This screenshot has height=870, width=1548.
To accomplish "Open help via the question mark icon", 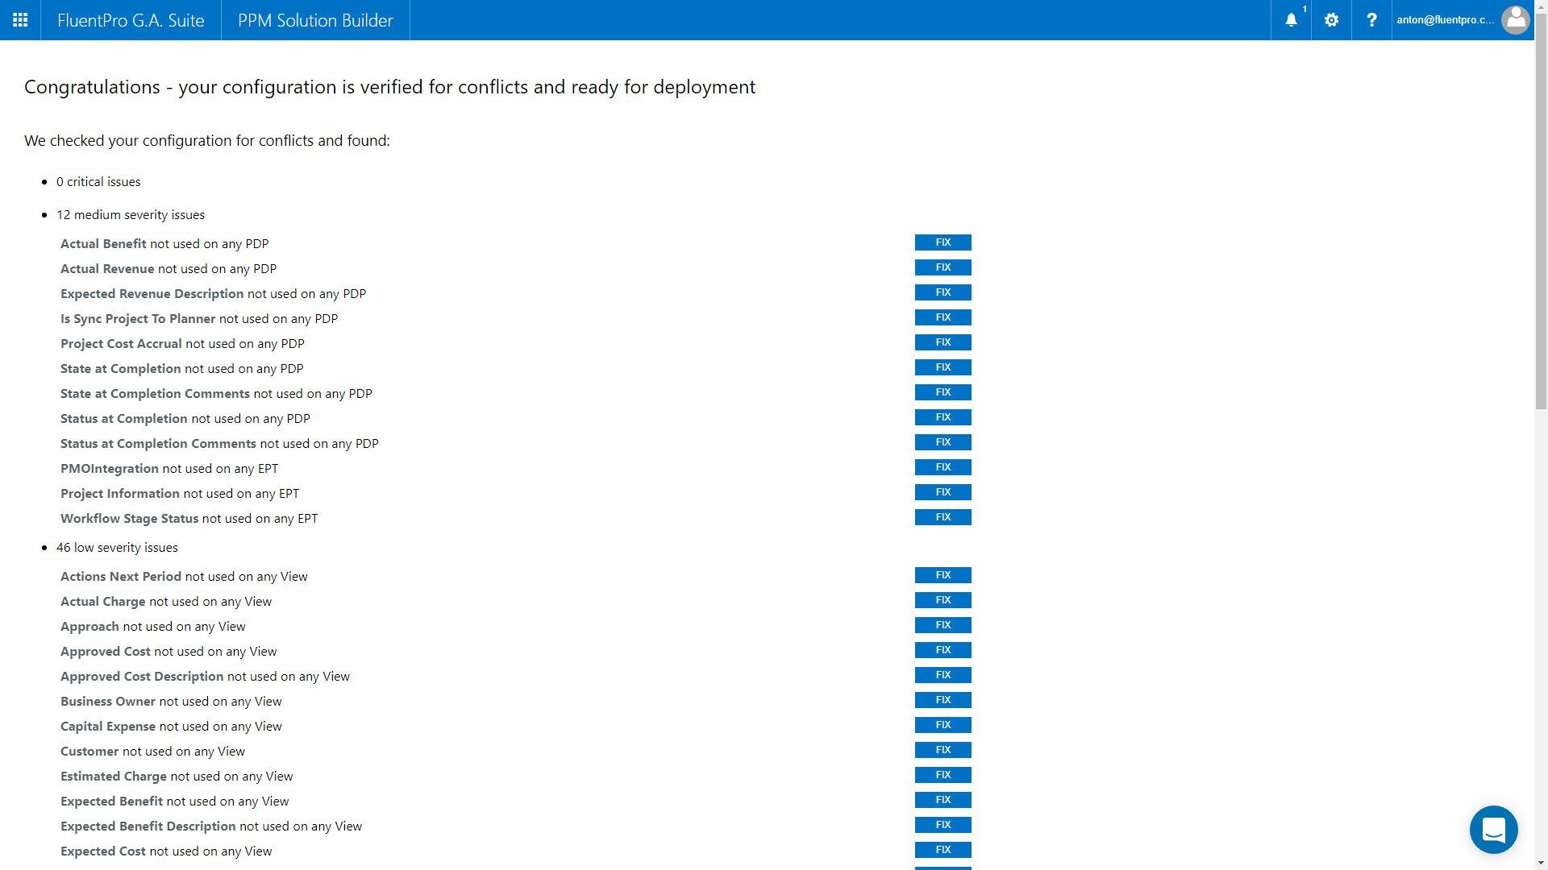I will click(x=1371, y=20).
